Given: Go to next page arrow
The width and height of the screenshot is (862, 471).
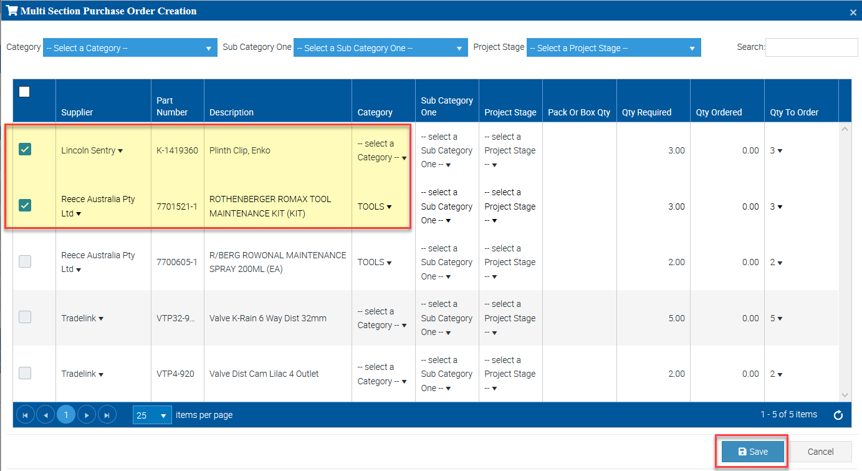Looking at the screenshot, I should tap(87, 415).
